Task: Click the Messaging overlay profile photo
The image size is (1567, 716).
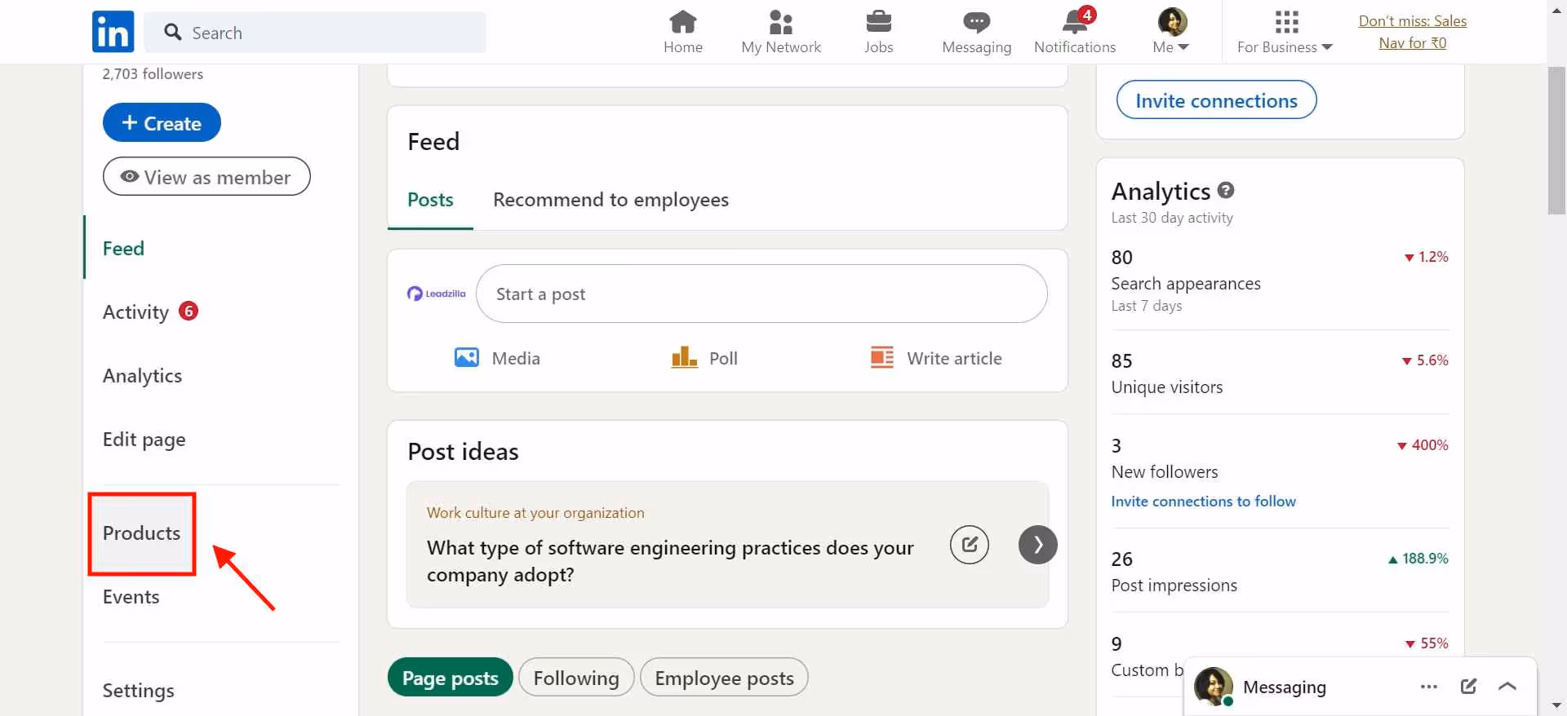Action: [x=1213, y=687]
